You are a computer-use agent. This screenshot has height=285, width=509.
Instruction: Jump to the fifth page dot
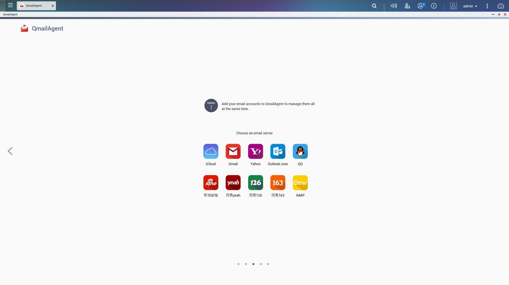click(x=268, y=264)
